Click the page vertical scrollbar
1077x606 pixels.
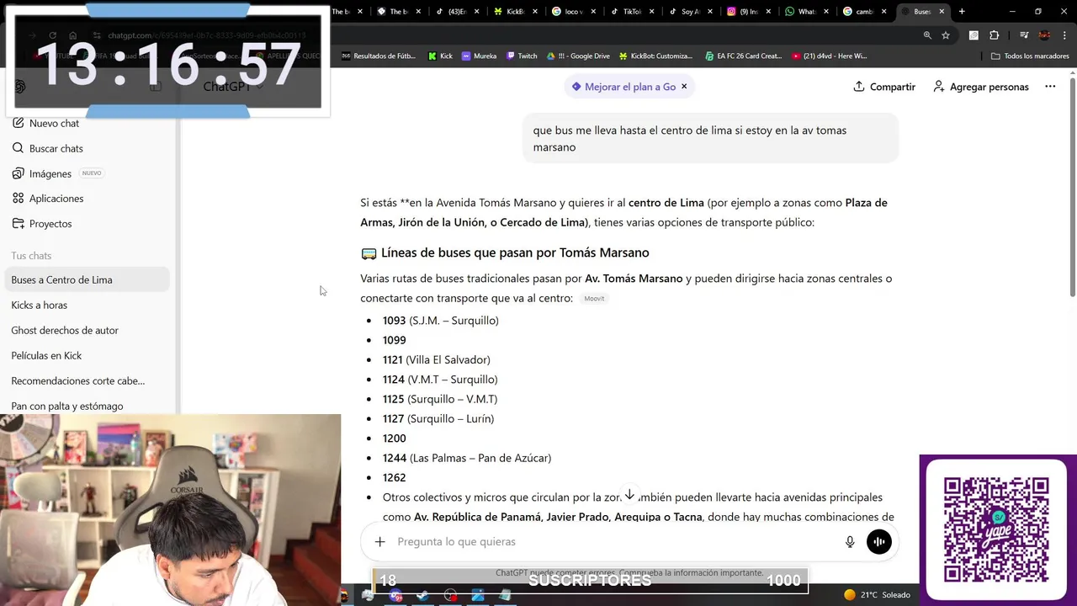pyautogui.click(x=1072, y=185)
